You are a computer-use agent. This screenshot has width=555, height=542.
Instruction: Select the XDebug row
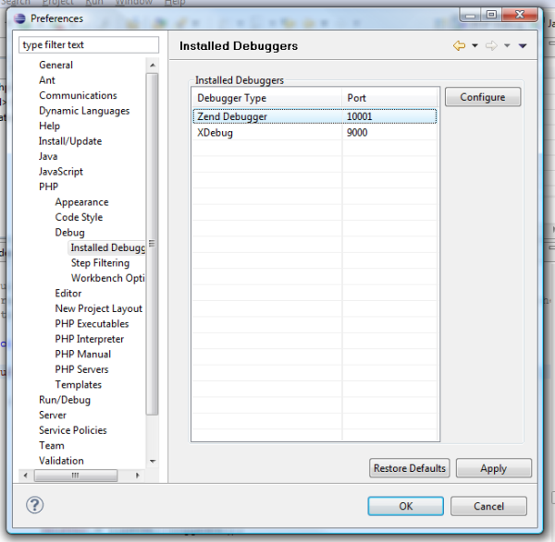coord(314,132)
